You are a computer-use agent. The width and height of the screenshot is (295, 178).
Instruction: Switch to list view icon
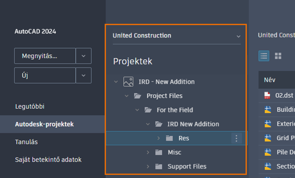(264, 56)
